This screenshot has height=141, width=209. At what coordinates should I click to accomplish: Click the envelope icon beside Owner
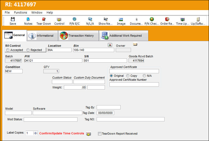coord(135,44)
